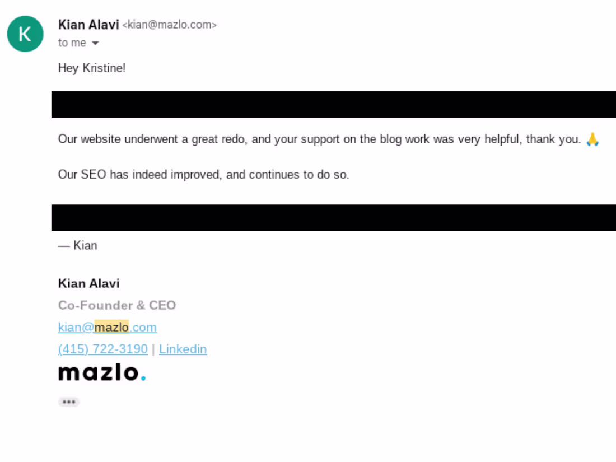
Task: Click the 'to me' recipient text
Action: [72, 43]
